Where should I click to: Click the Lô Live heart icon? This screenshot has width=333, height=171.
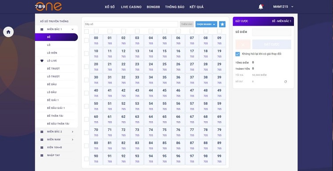pyautogui.click(x=42, y=61)
